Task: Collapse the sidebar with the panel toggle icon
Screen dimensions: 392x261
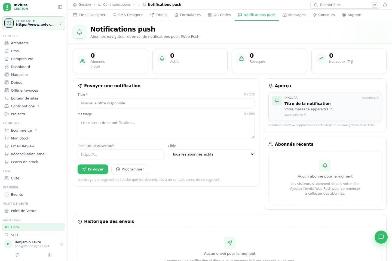Action: (x=60, y=7)
